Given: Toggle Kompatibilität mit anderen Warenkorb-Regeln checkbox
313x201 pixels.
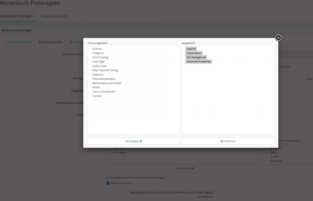Looking at the screenshot, I should (108, 178).
